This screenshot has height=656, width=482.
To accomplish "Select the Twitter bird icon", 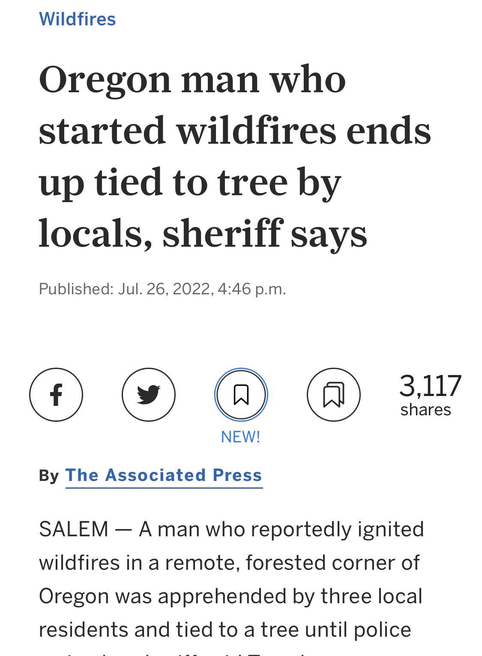I will pyautogui.click(x=149, y=394).
